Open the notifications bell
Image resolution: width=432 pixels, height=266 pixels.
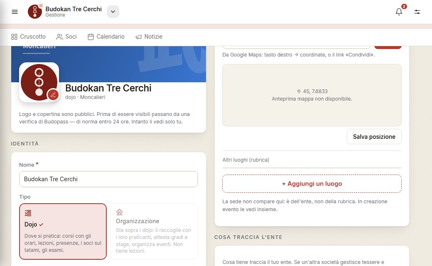click(399, 12)
